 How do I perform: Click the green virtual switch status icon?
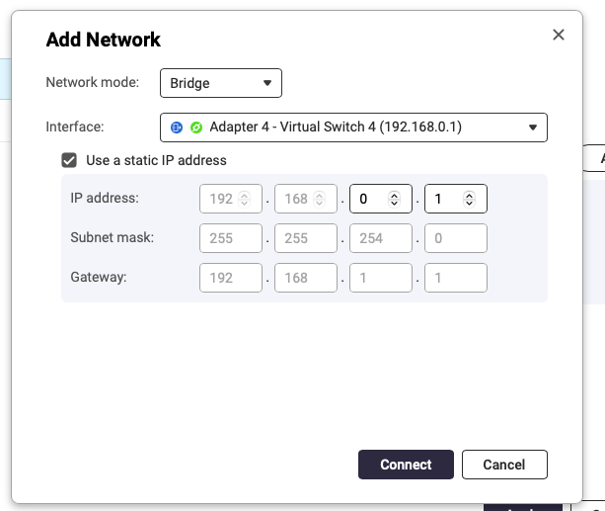[195, 128]
